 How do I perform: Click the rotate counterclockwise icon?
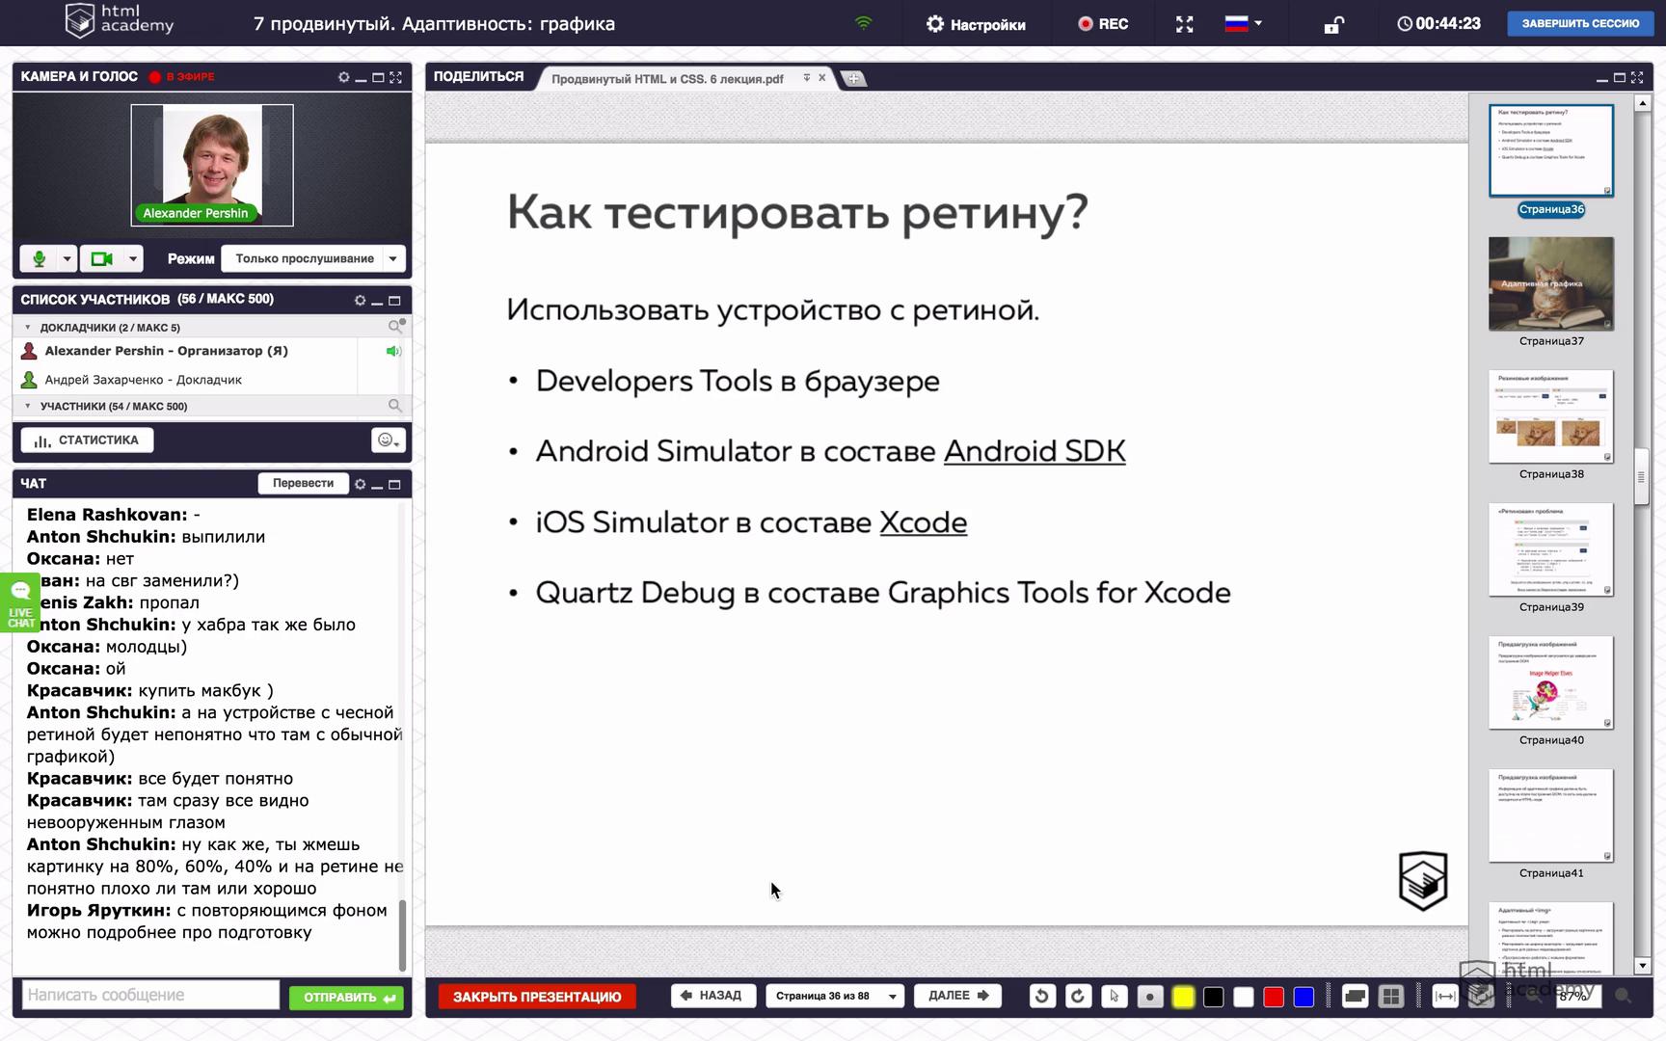tap(1042, 997)
